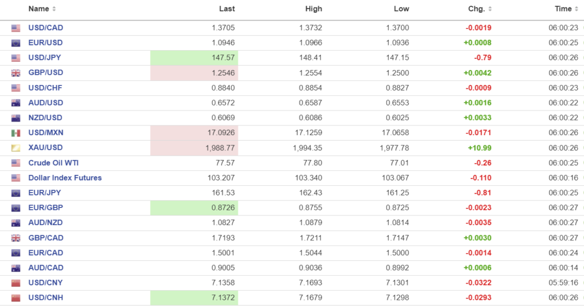This screenshot has height=306, width=584.
Task: Open the Dollar Index Futures link
Action: click(x=65, y=178)
